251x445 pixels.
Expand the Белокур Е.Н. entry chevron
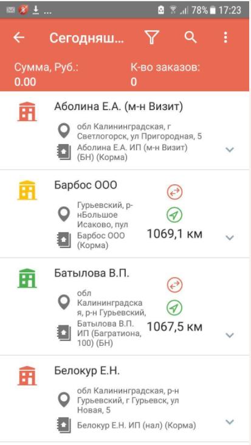click(x=229, y=422)
